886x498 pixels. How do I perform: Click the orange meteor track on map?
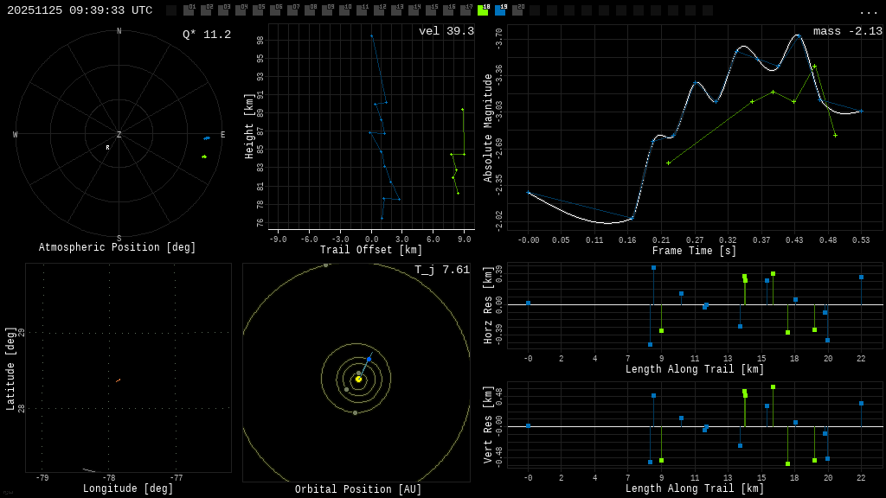coord(118,380)
